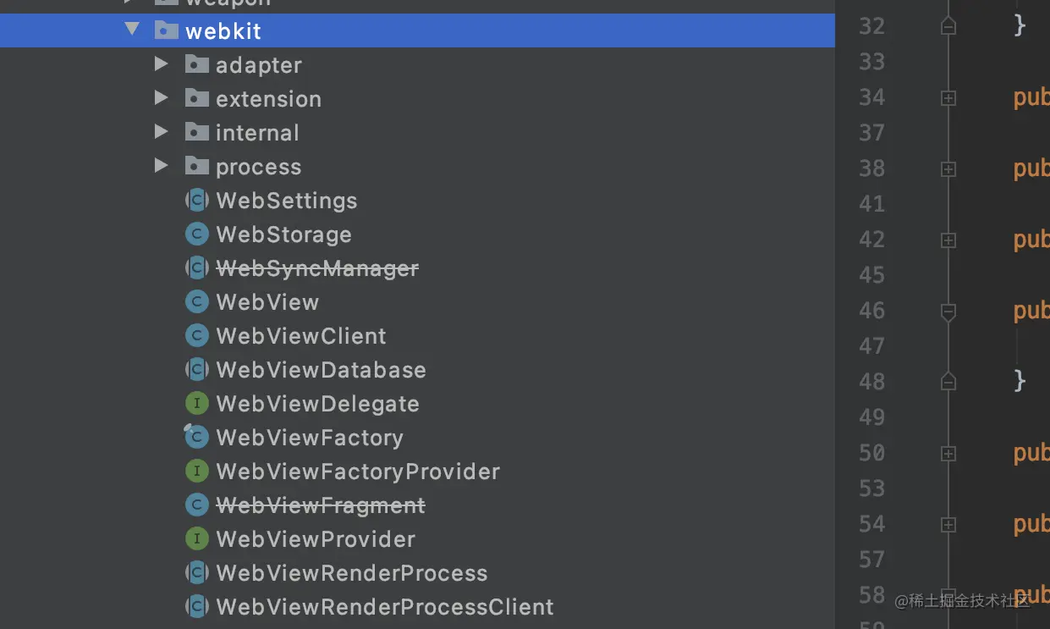Click the WebView class icon

click(x=196, y=302)
